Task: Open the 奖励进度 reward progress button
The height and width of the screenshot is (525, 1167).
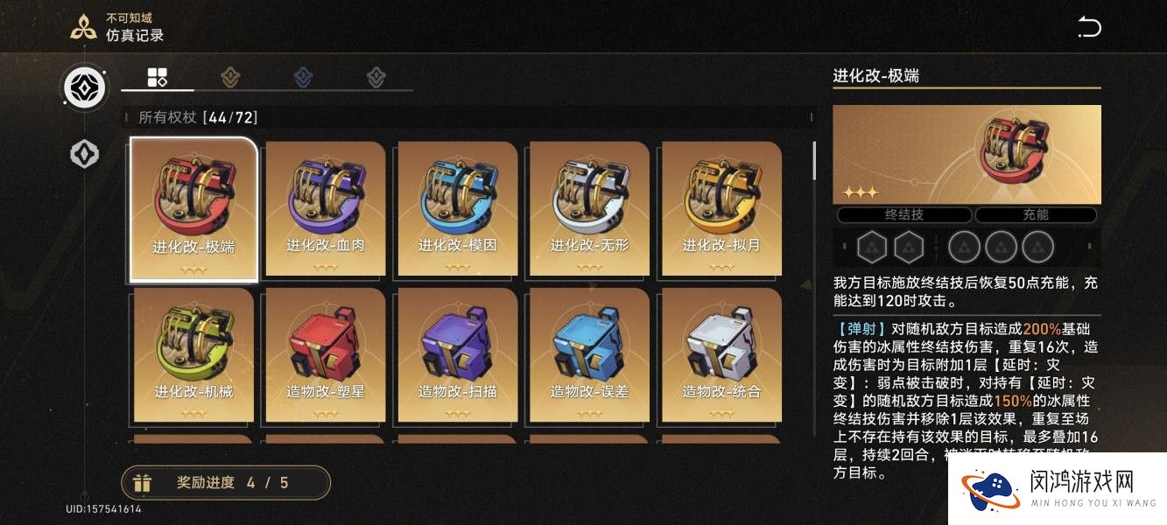Action: [x=226, y=482]
